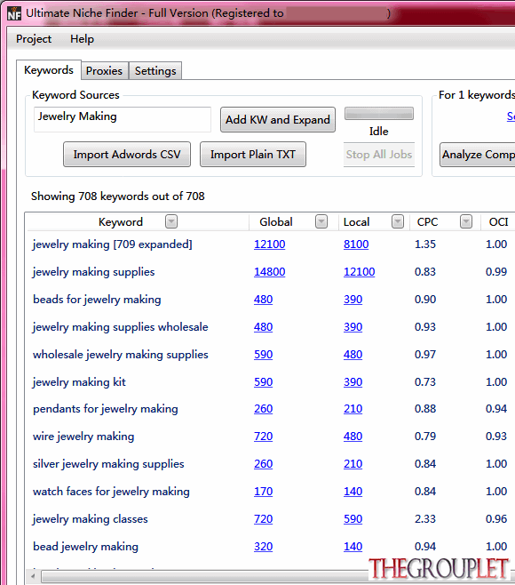The height and width of the screenshot is (585, 515).
Task: Select the 'wholesale jewelry making supplies' keyword
Action: click(x=121, y=355)
